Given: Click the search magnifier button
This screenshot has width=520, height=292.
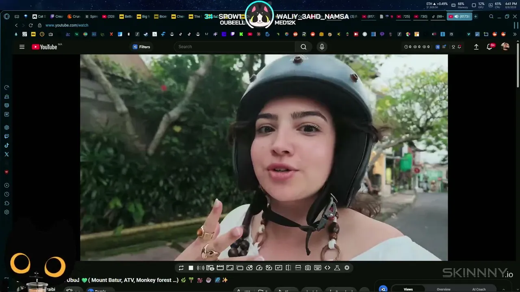Looking at the screenshot, I should (x=303, y=47).
